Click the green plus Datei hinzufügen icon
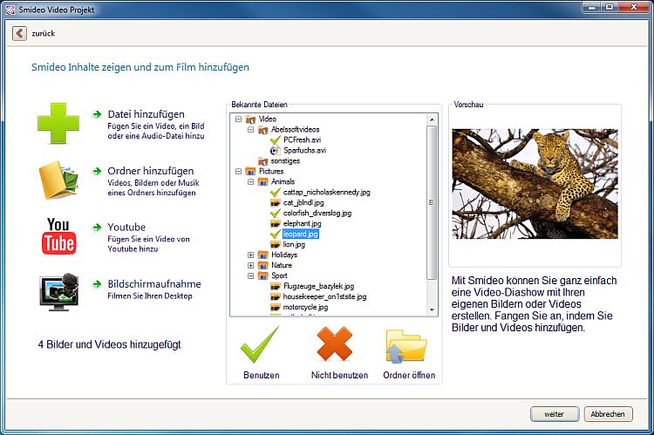Screen dimensions: 654x435 coord(58,123)
